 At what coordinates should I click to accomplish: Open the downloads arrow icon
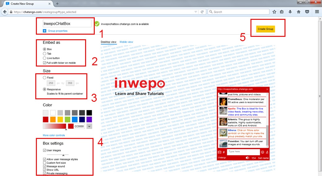pyautogui.click(x=290, y=12)
